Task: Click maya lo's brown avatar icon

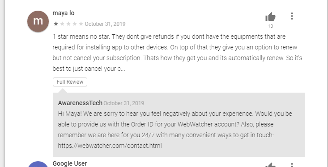Action: click(x=38, y=21)
